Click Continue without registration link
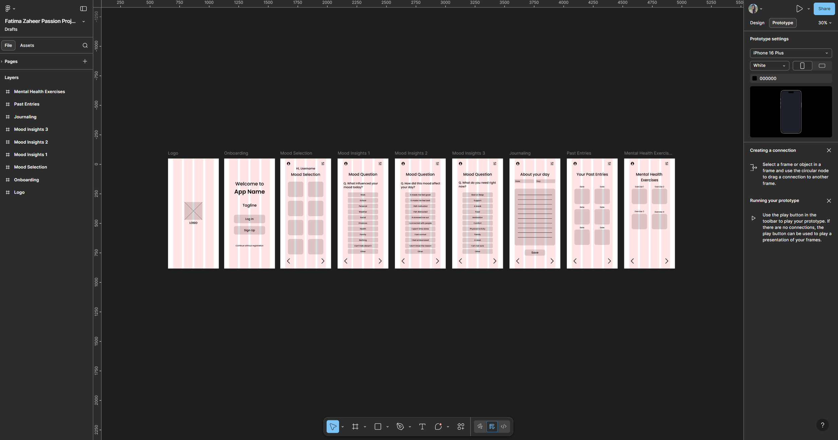Viewport: 838px width, 440px height. [x=249, y=246]
